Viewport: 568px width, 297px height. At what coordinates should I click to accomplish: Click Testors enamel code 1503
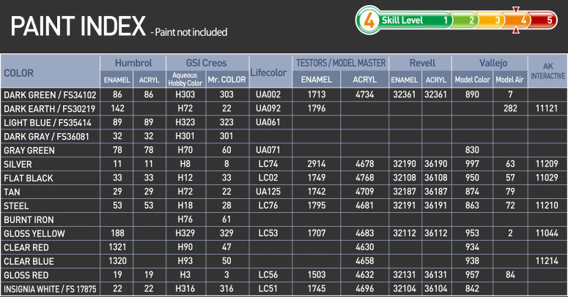pyautogui.click(x=317, y=274)
